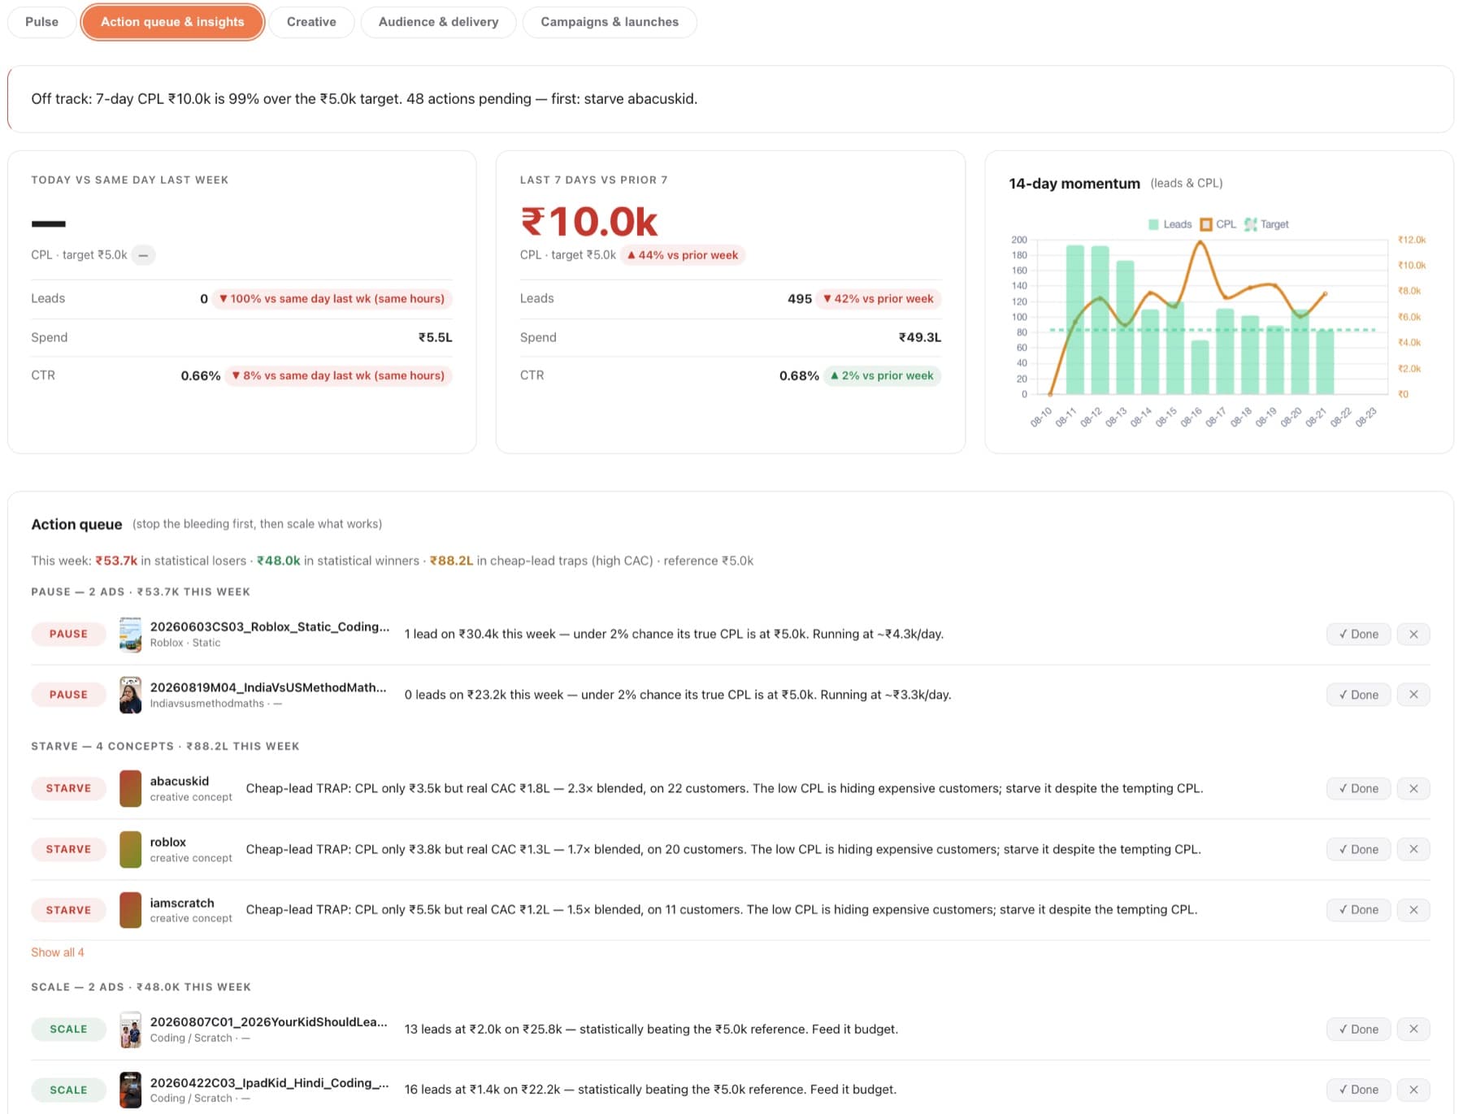Click the dash badge next to today's CPL target
This screenshot has width=1463, height=1114.
coord(143,255)
